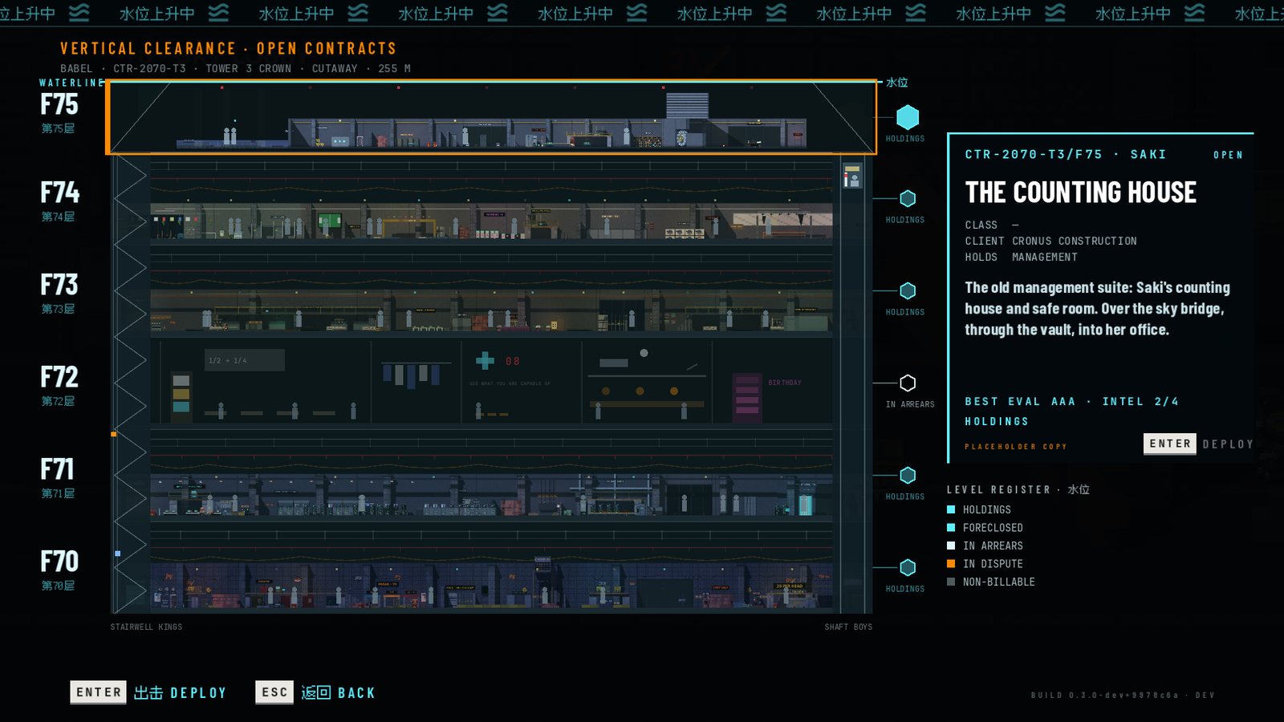The height and width of the screenshot is (722, 1284).
Task: Click the 'STAIRWELL KINGS' label
Action: (146, 627)
